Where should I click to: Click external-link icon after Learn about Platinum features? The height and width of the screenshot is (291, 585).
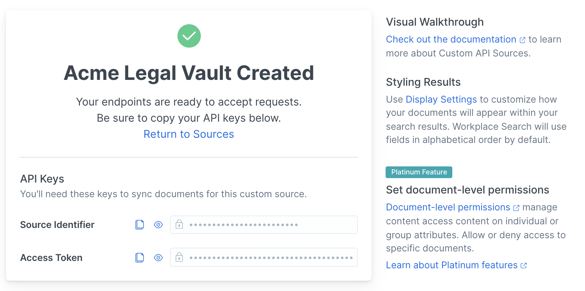(524, 266)
